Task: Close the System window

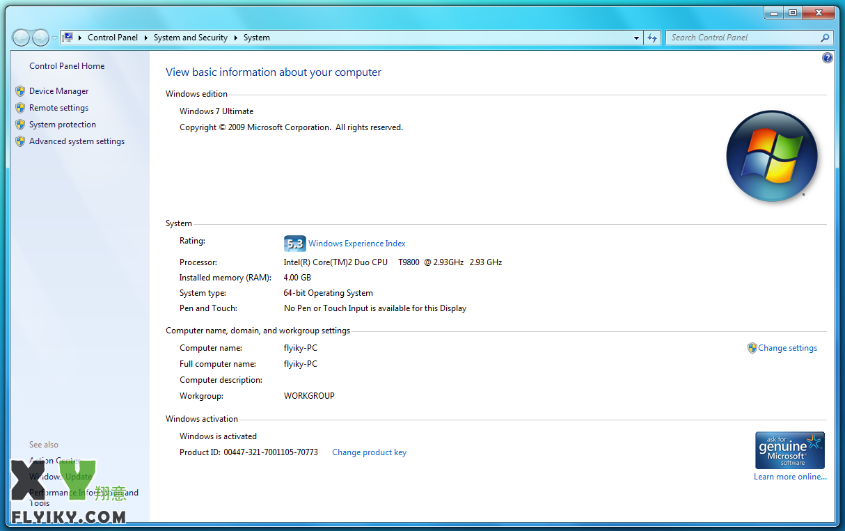Action: (x=818, y=13)
